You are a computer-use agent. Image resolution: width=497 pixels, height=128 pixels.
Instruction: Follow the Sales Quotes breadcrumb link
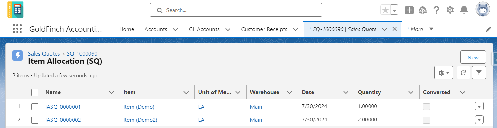point(44,54)
